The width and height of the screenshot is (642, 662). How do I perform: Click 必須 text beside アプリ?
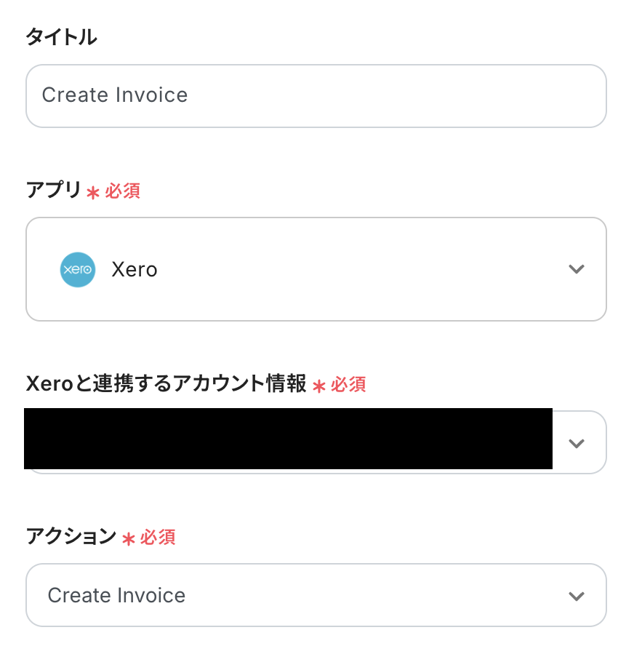122,191
